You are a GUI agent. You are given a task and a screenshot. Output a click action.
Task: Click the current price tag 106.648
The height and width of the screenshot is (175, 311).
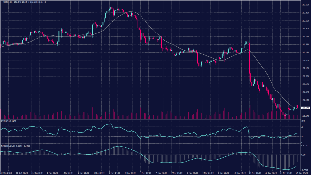pyautogui.click(x=305, y=108)
